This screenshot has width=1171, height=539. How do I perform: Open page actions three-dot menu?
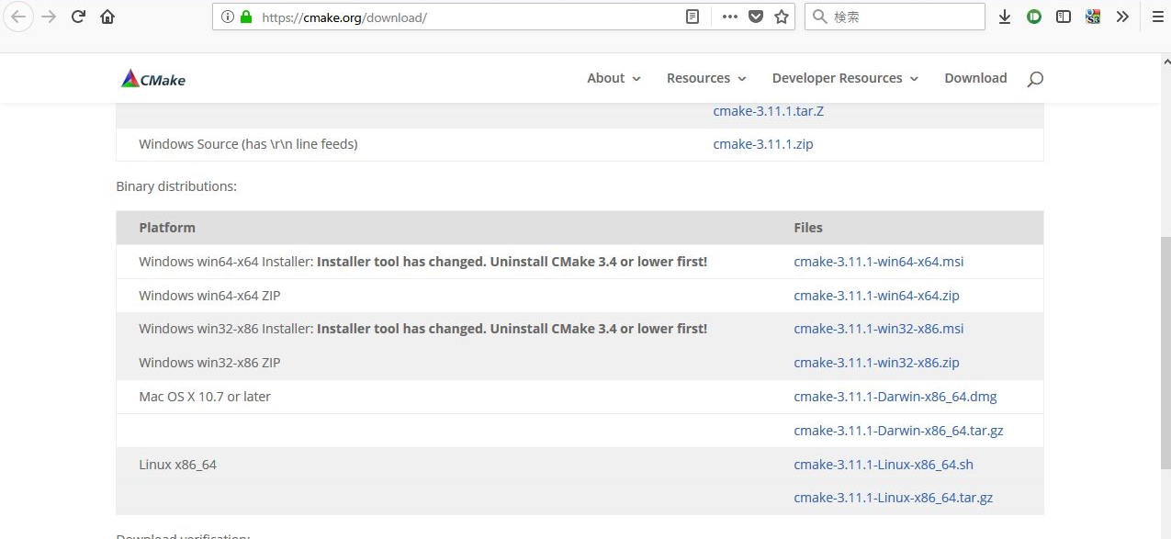click(730, 17)
